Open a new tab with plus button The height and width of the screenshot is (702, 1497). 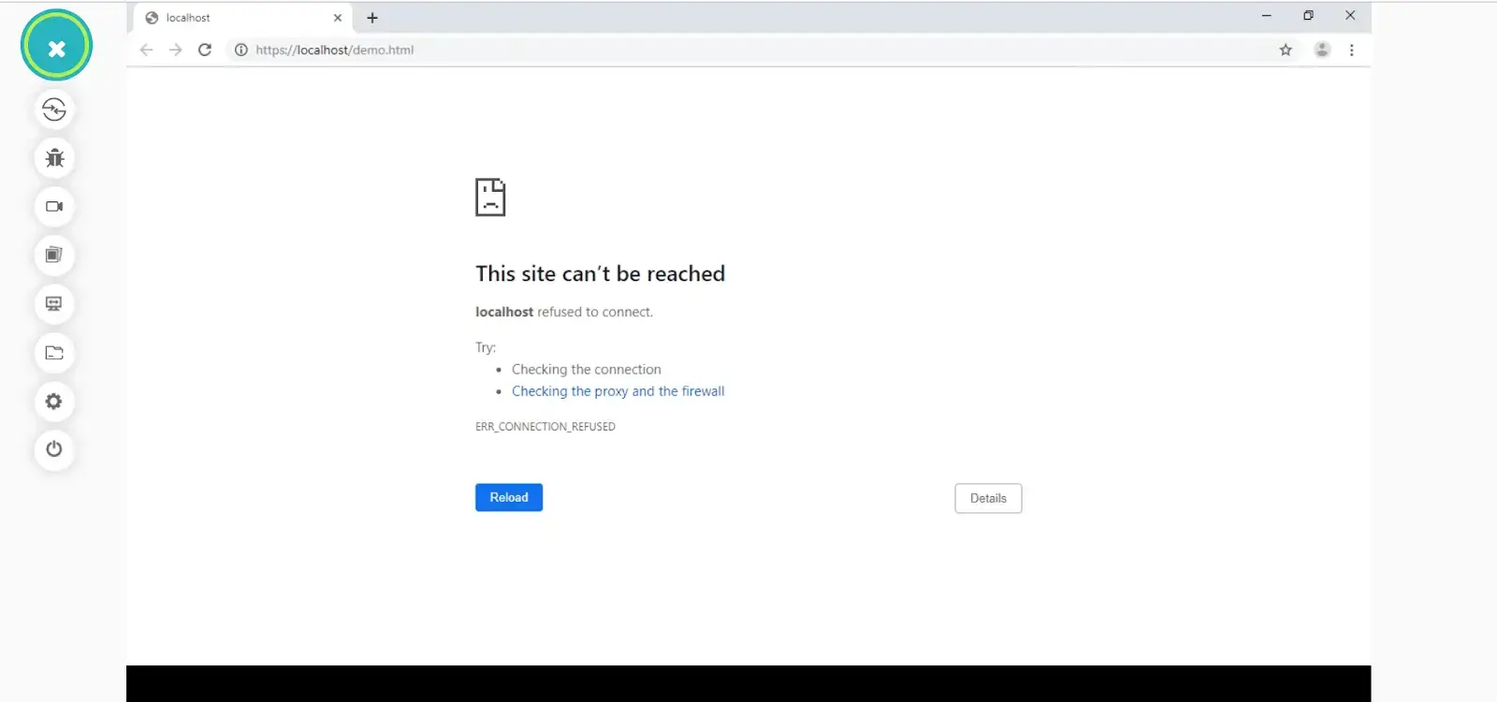pyautogui.click(x=372, y=18)
